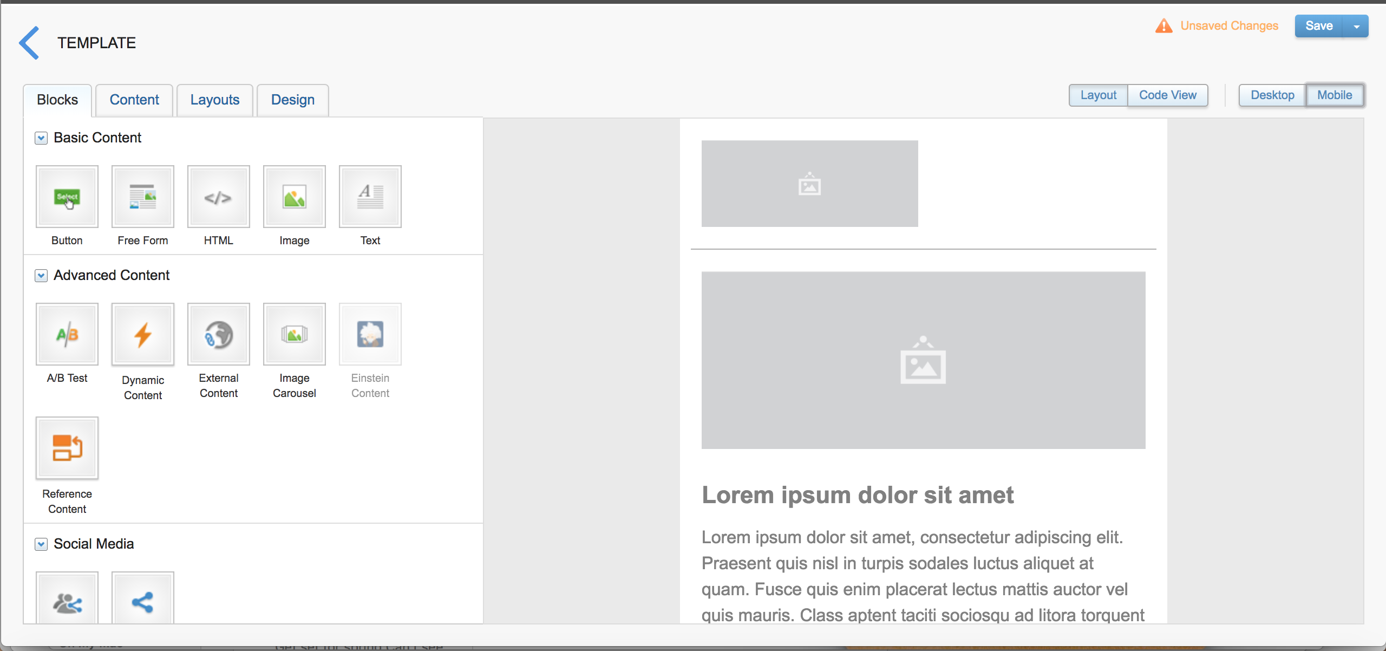Toggle the Desktop preview mode

click(1272, 95)
